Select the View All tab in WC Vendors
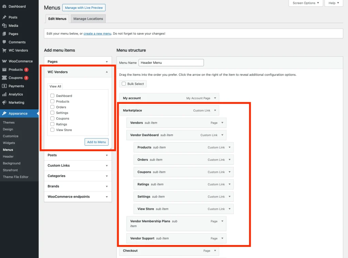 [55, 86]
